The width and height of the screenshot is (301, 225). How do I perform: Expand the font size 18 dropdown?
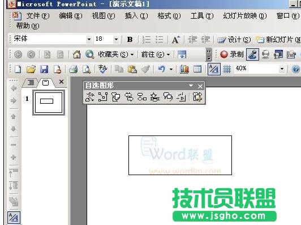116,40
